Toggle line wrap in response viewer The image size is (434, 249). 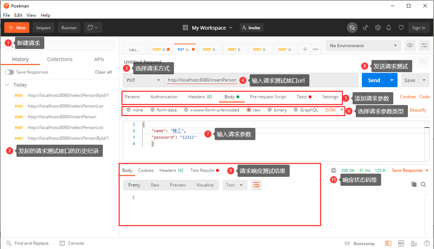pos(256,185)
